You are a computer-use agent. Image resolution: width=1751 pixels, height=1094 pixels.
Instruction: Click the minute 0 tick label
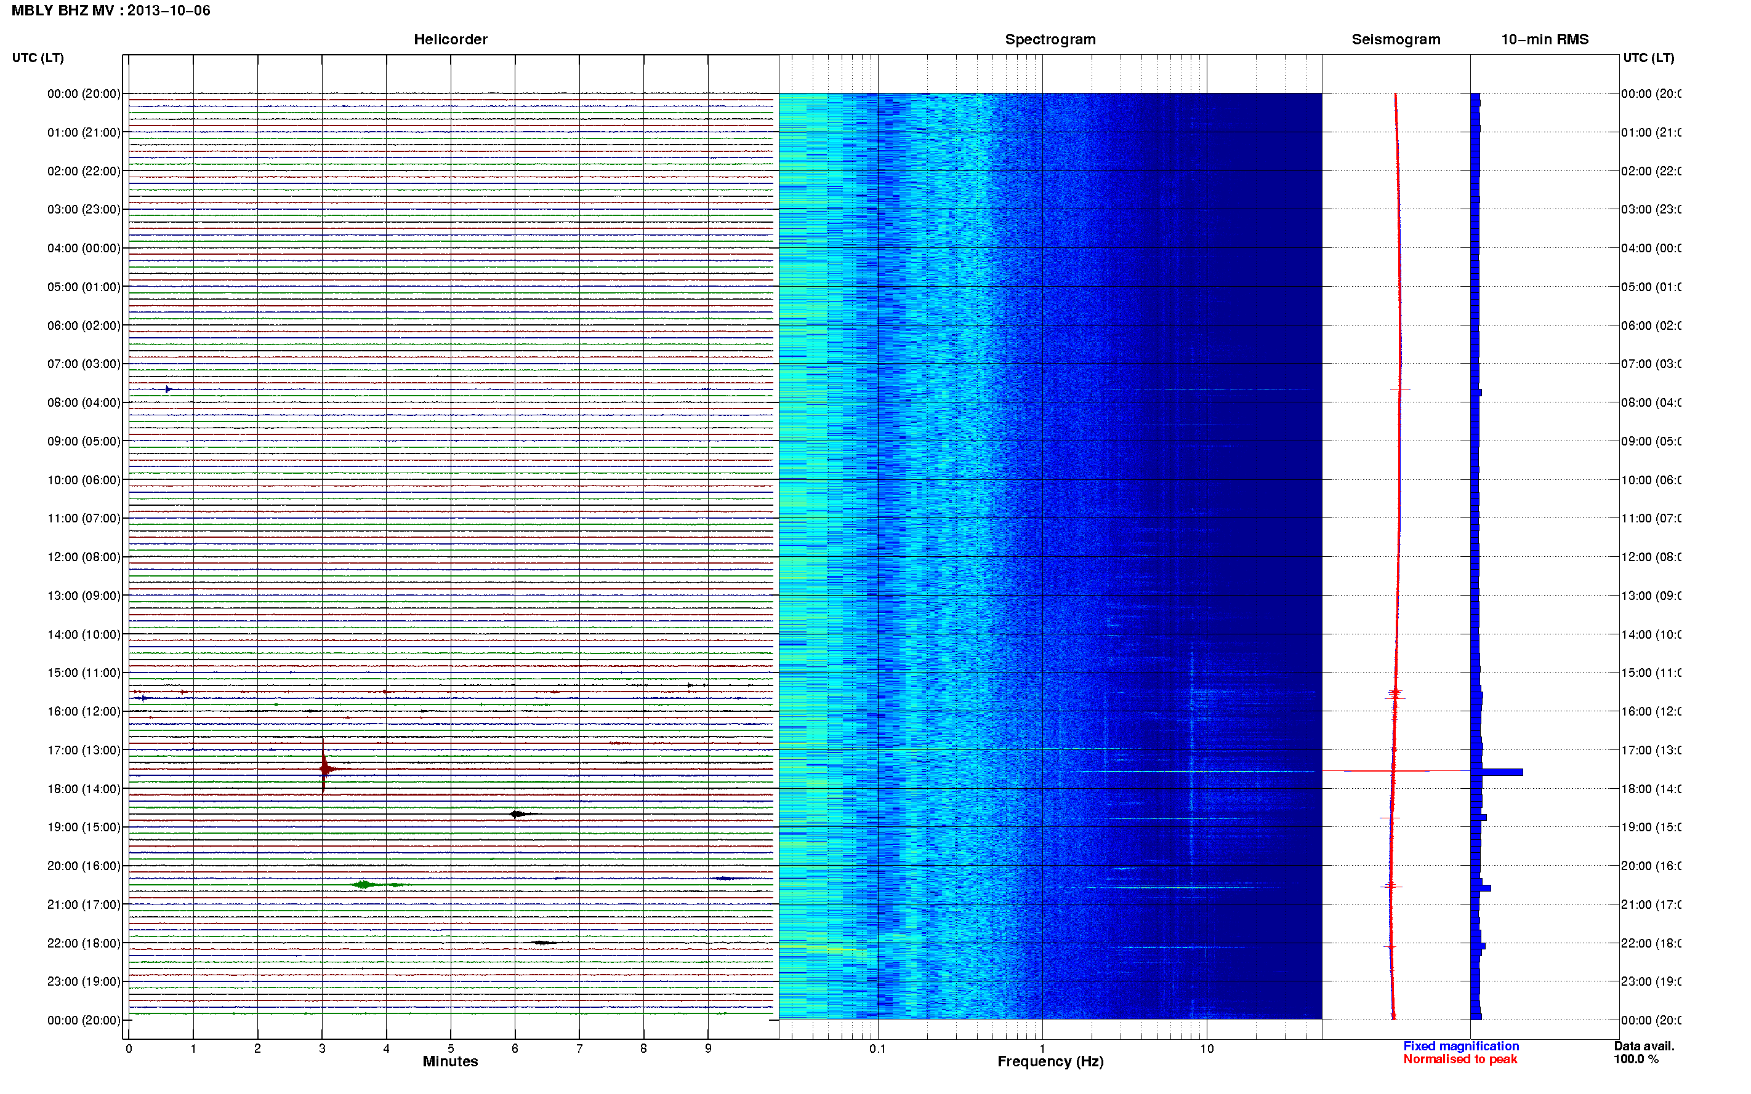(129, 1048)
